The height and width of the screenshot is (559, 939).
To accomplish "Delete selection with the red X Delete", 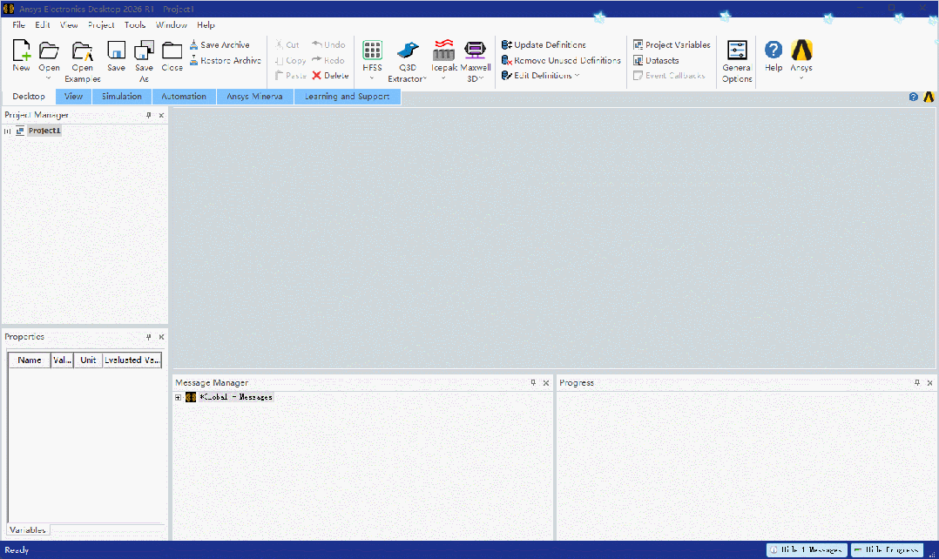I will click(x=330, y=76).
